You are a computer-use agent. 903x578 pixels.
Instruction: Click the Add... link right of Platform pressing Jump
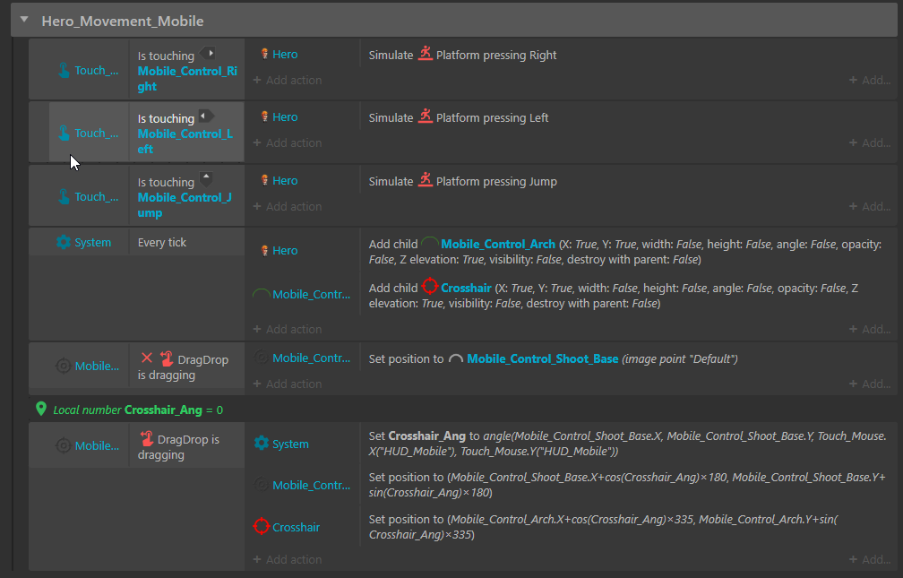(x=870, y=206)
